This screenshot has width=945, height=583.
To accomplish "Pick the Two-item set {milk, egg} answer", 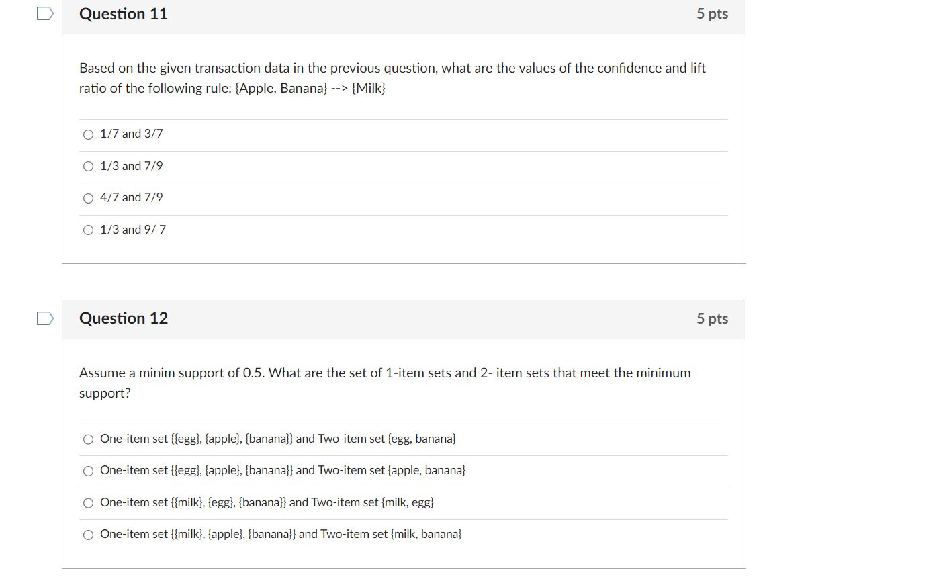I will (x=88, y=502).
